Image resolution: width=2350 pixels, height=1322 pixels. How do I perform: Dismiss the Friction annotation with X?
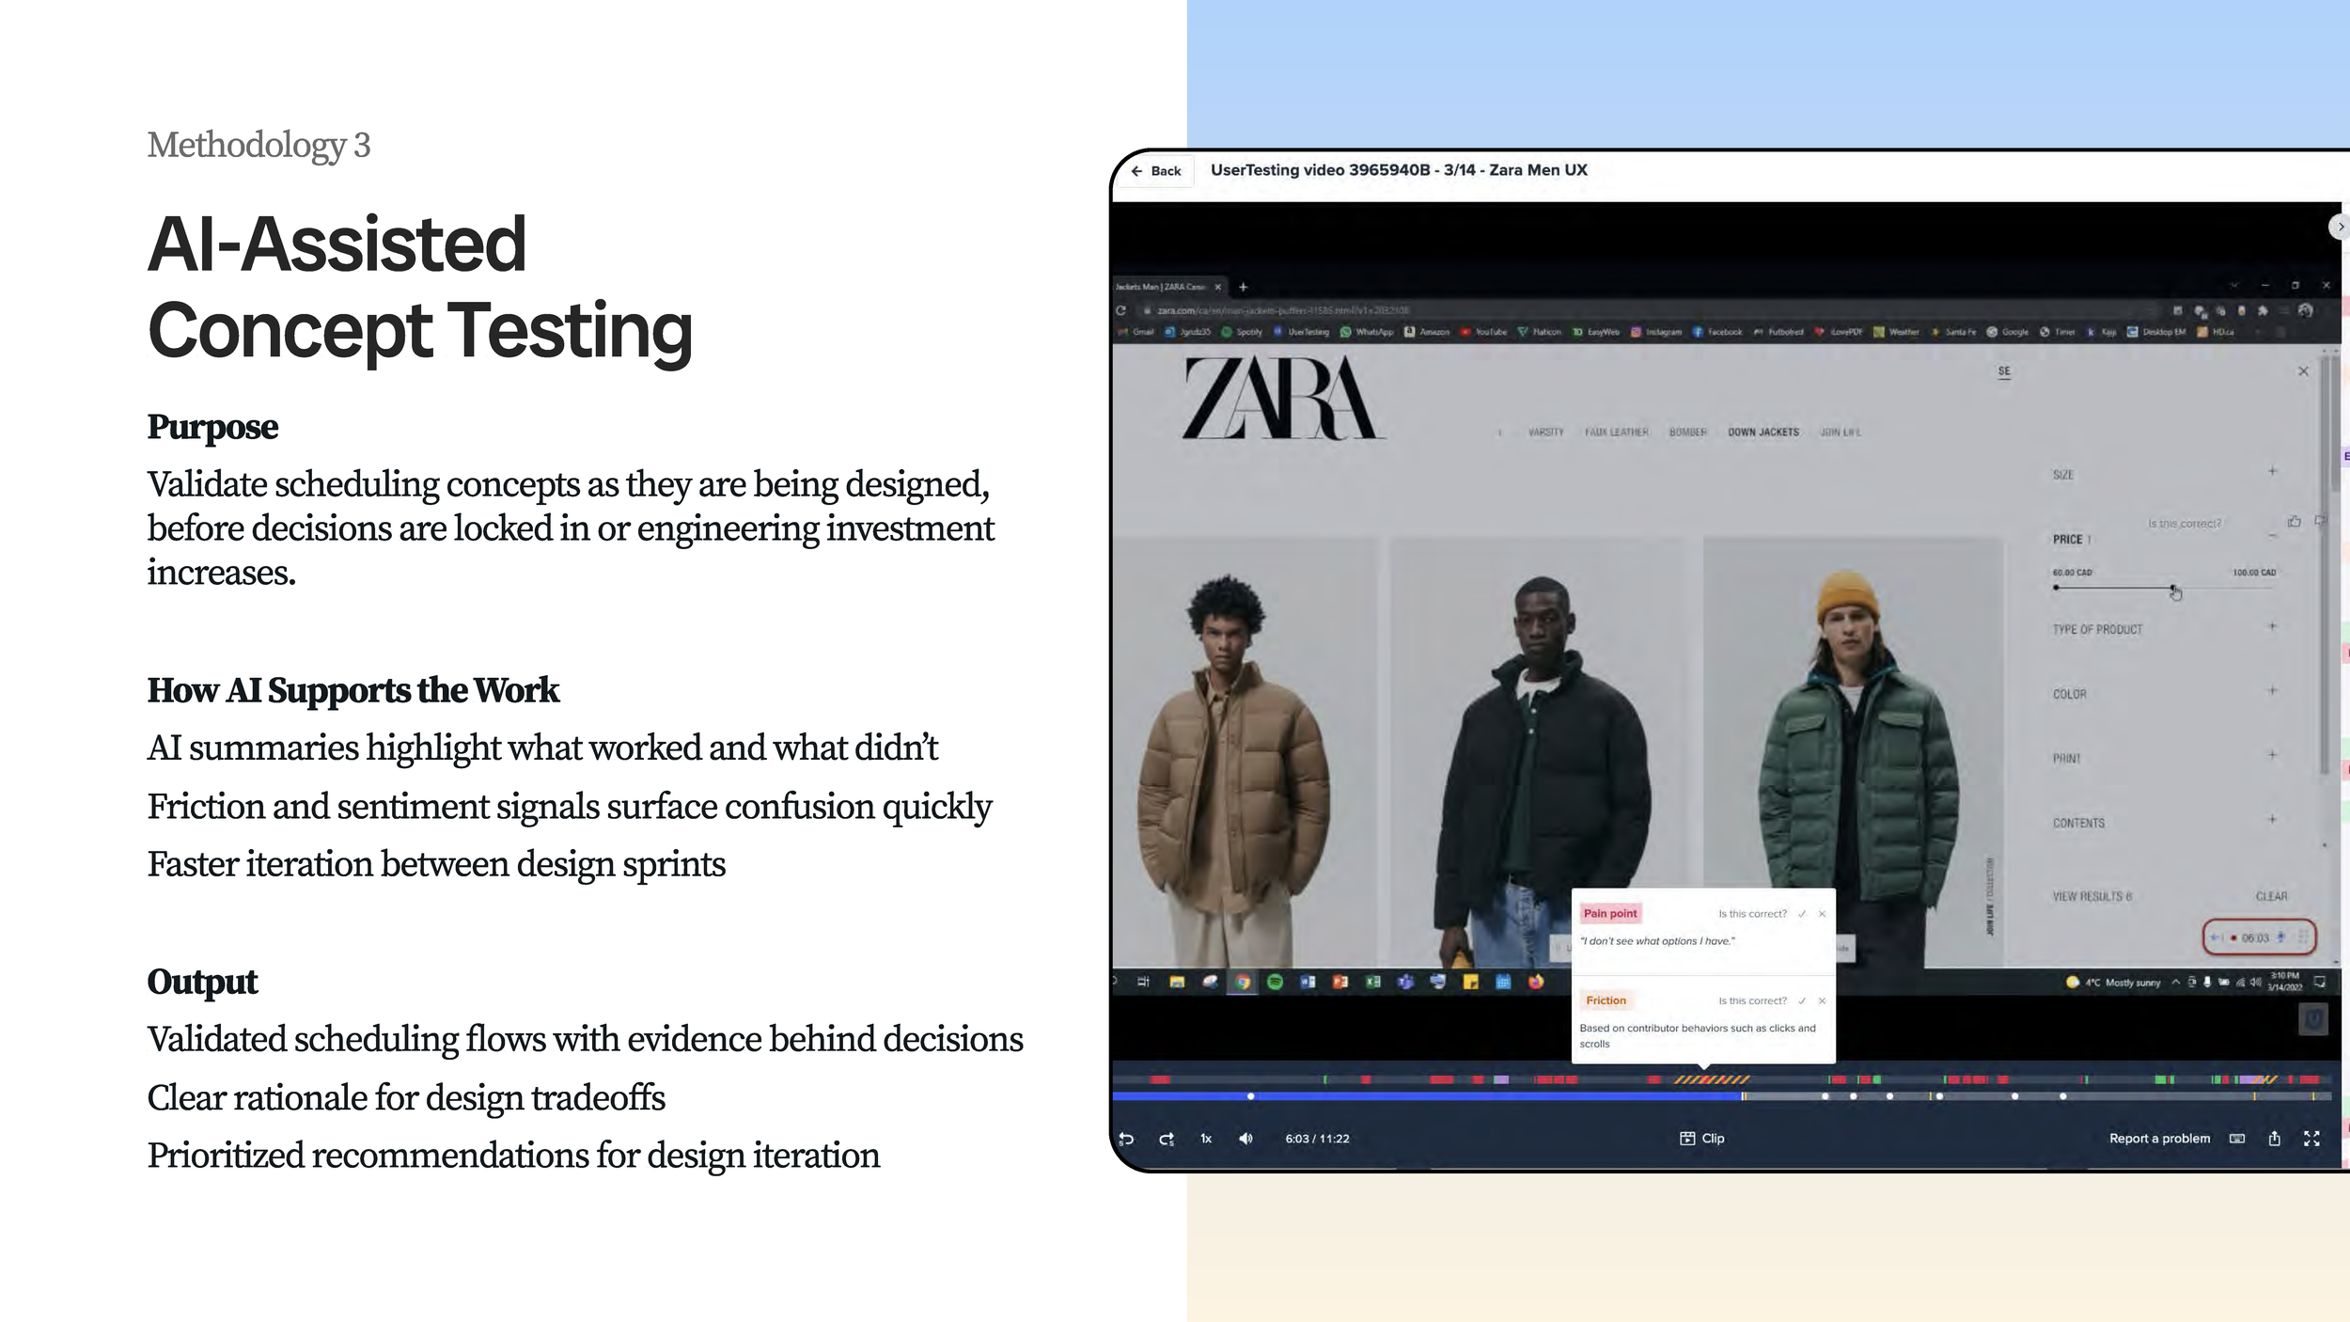coord(1822,1000)
